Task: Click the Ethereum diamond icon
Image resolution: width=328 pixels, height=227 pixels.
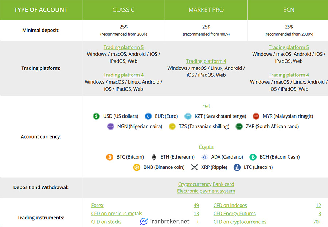Action: tap(154, 157)
